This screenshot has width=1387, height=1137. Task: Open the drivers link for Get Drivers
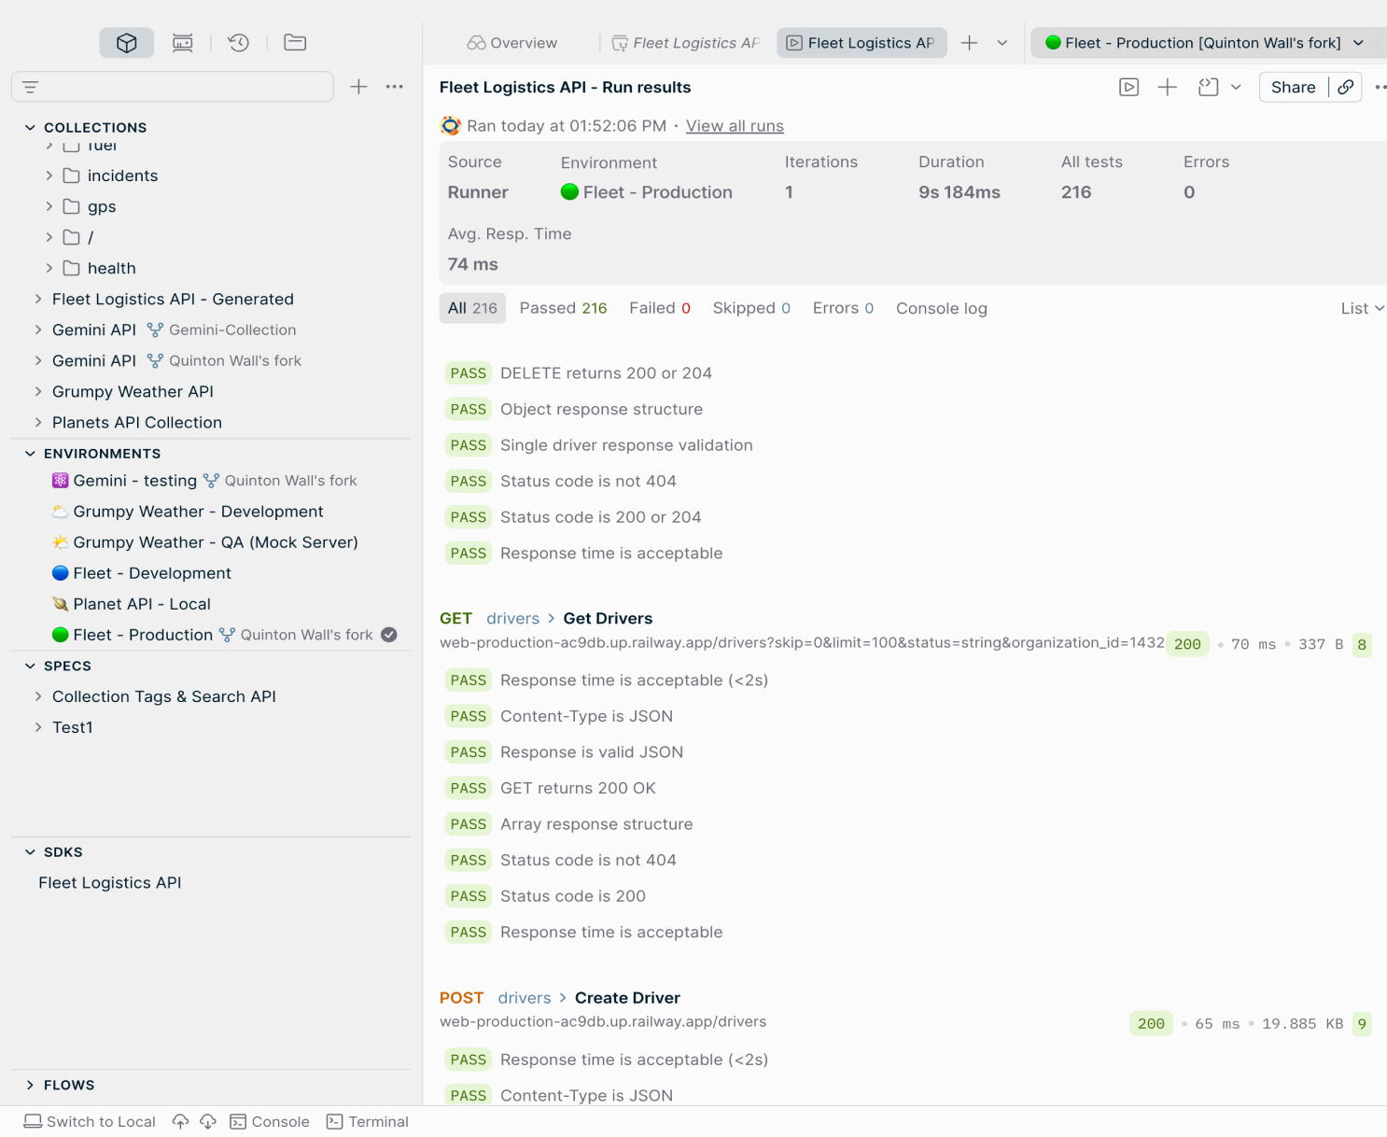(512, 618)
